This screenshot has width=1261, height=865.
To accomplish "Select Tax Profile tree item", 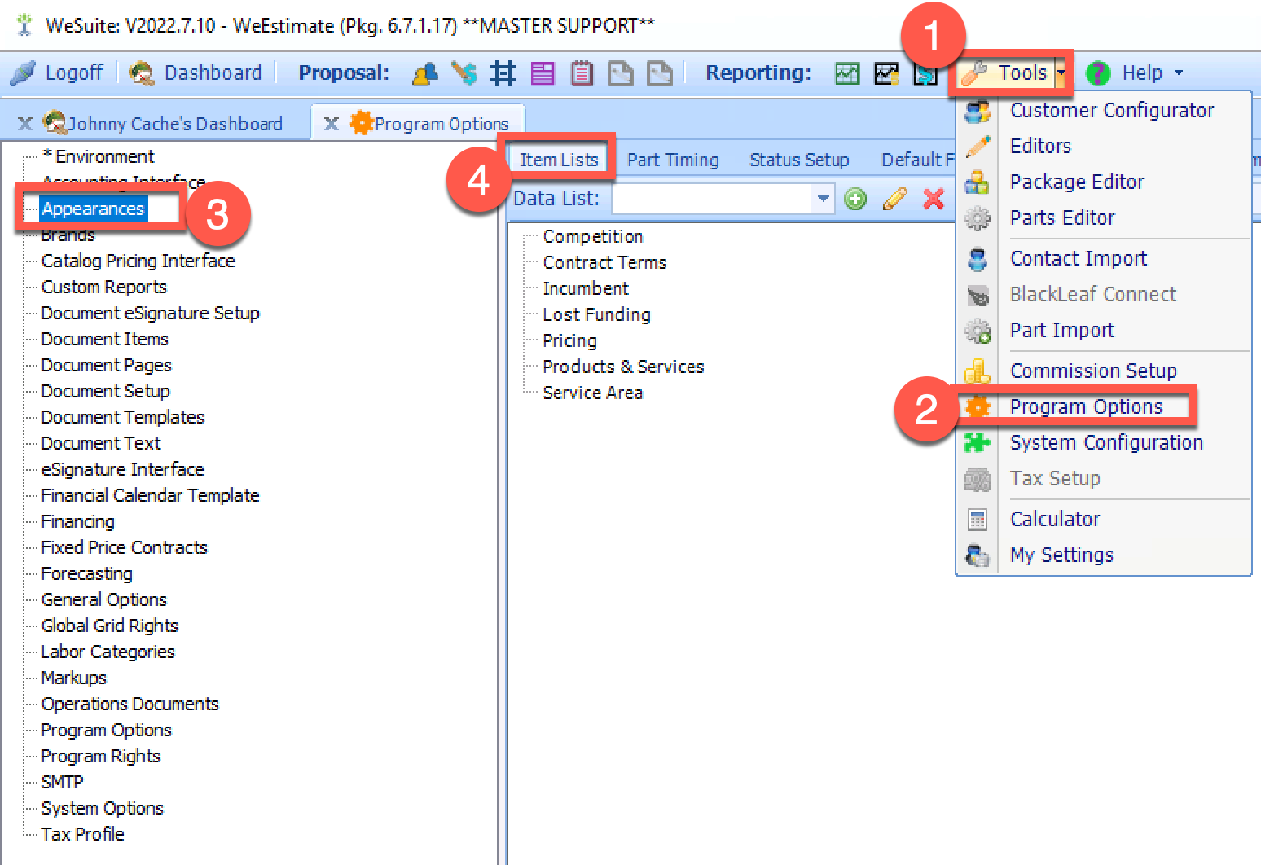I will pyautogui.click(x=82, y=834).
